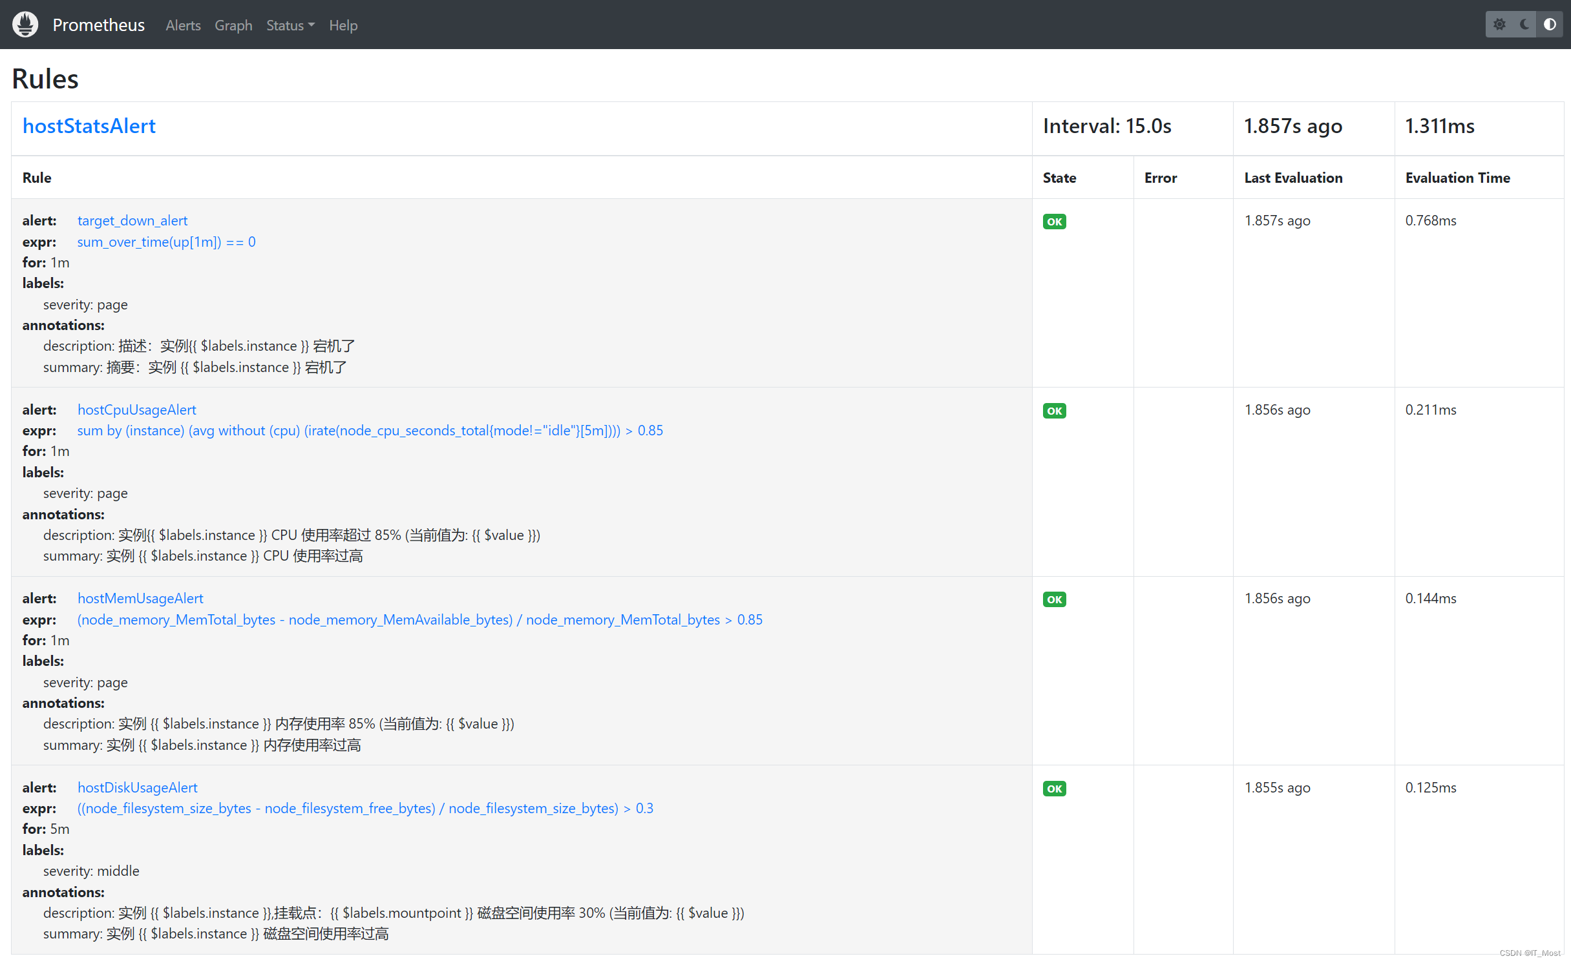
Task: Select the browser-preferred auto theme icon
Action: click(1550, 25)
